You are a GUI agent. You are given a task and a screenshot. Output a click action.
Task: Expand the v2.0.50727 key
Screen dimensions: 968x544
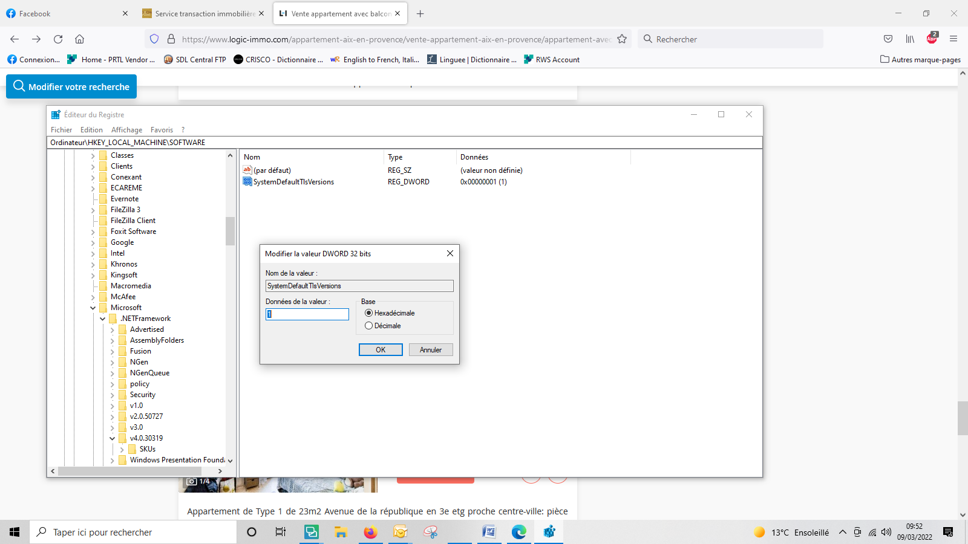point(113,416)
